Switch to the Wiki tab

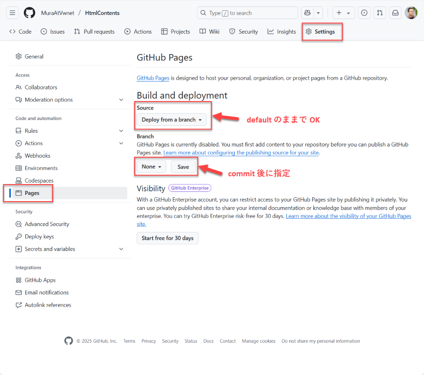(x=210, y=32)
